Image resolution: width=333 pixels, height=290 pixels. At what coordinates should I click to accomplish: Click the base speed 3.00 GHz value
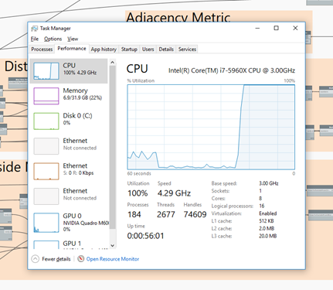click(269, 183)
